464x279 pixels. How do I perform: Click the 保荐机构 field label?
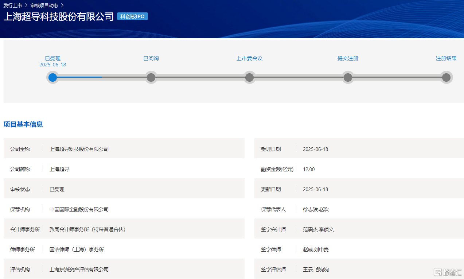click(20, 209)
